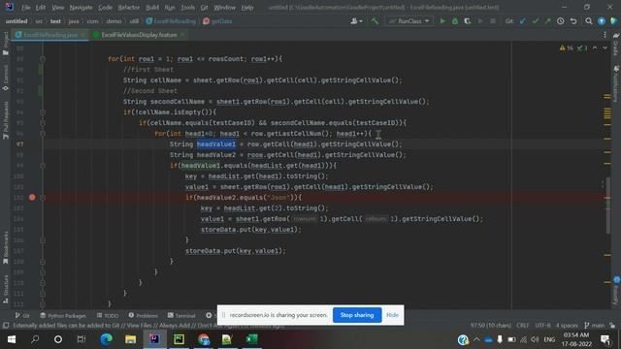This screenshot has width=621, height=349.
Task: Open Excel from the Windows taskbar
Action: [251, 339]
